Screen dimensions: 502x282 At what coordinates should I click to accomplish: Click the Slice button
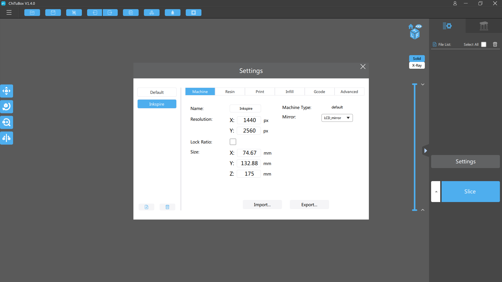pyautogui.click(x=471, y=192)
